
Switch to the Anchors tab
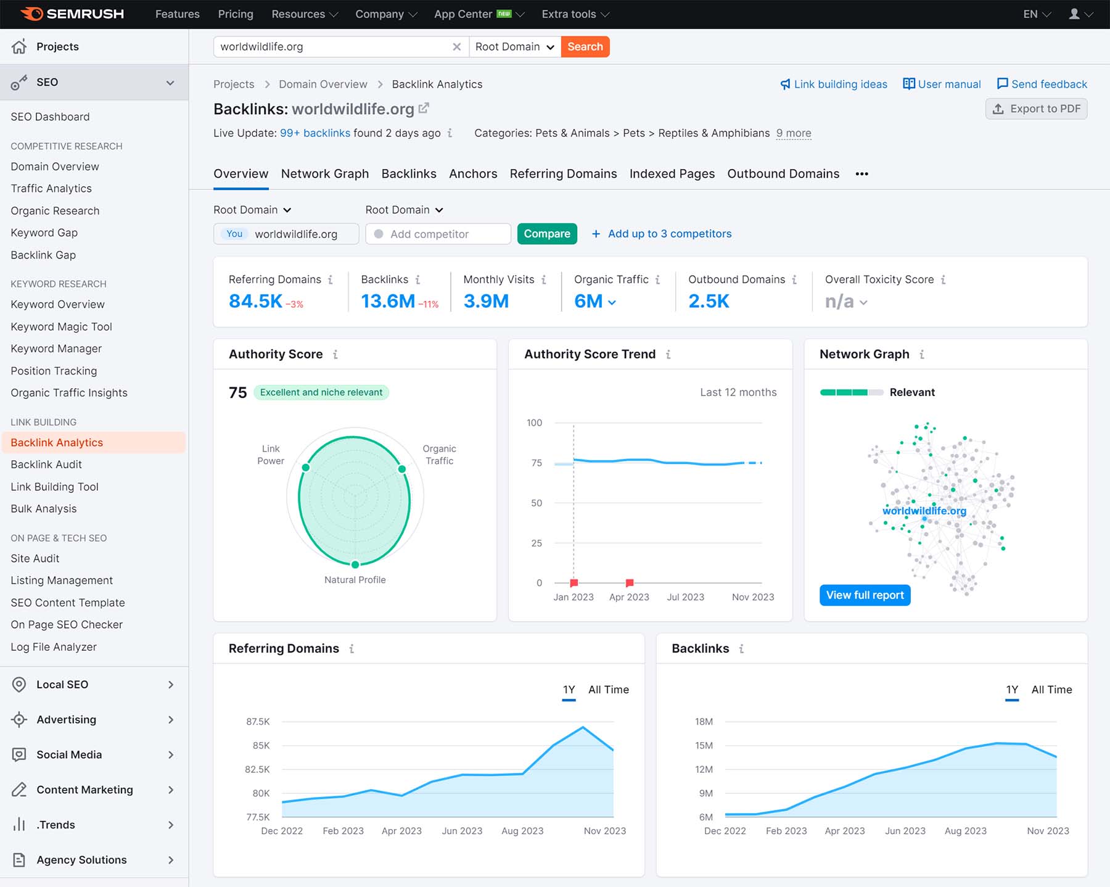(x=473, y=174)
